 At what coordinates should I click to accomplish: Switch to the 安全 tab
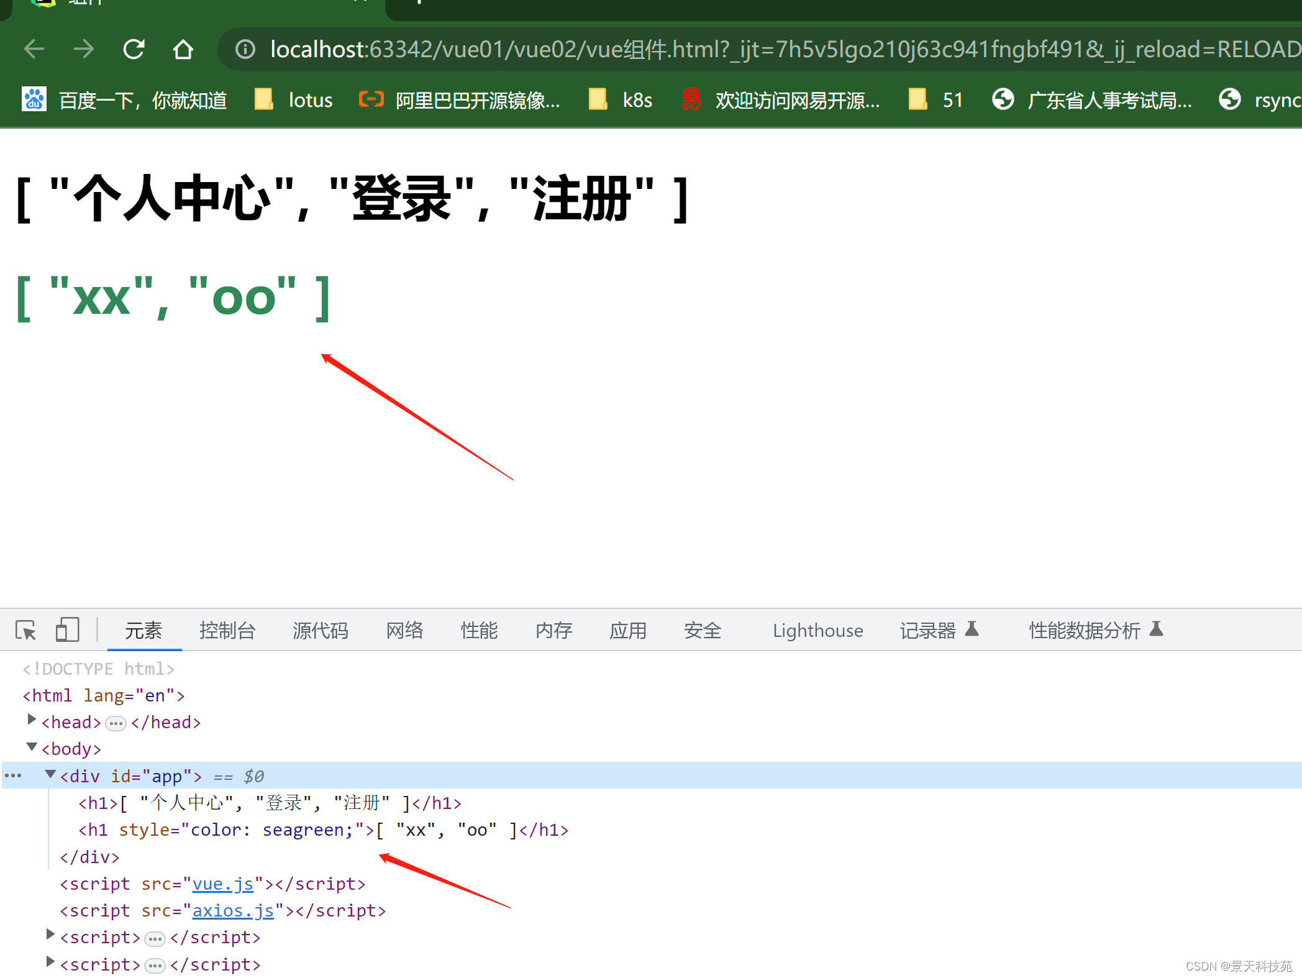pos(703,630)
